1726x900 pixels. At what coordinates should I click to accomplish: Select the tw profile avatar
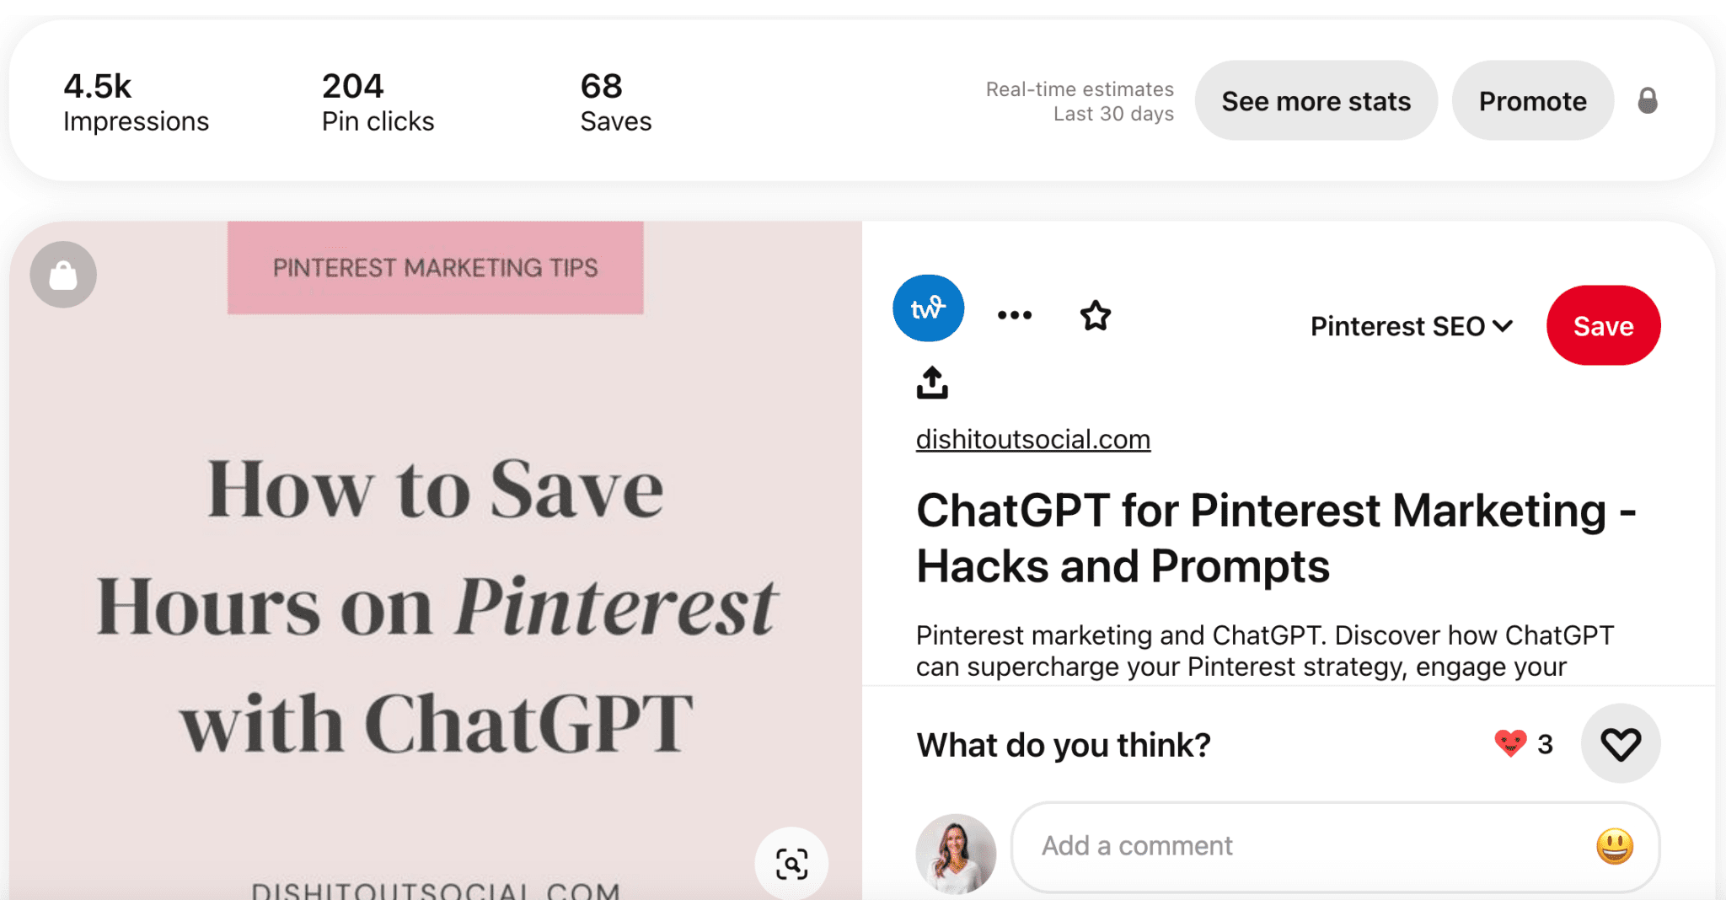coord(928,308)
